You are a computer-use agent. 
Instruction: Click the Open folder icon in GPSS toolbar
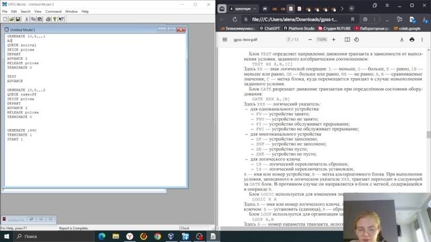point(11,19)
